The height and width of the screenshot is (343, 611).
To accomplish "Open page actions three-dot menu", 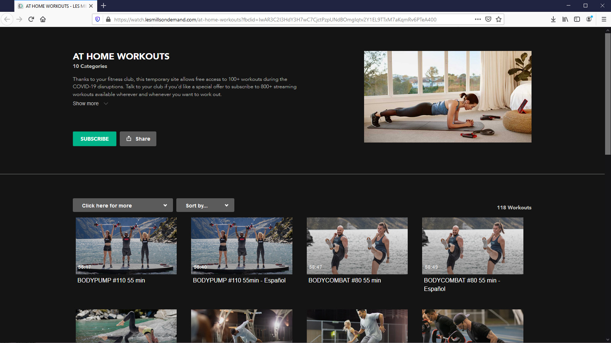I will [478, 19].
